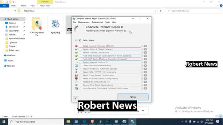Check the Reset Internet Protocols (TCP/IP) checkbox
The image size is (223, 125).
(x=80, y=46)
